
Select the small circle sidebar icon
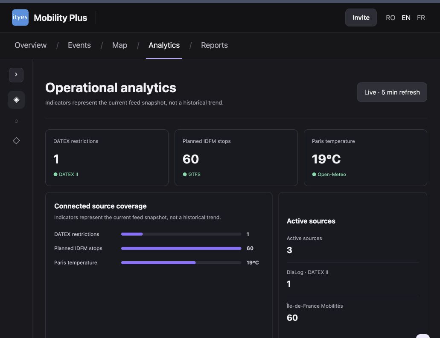(x=16, y=121)
